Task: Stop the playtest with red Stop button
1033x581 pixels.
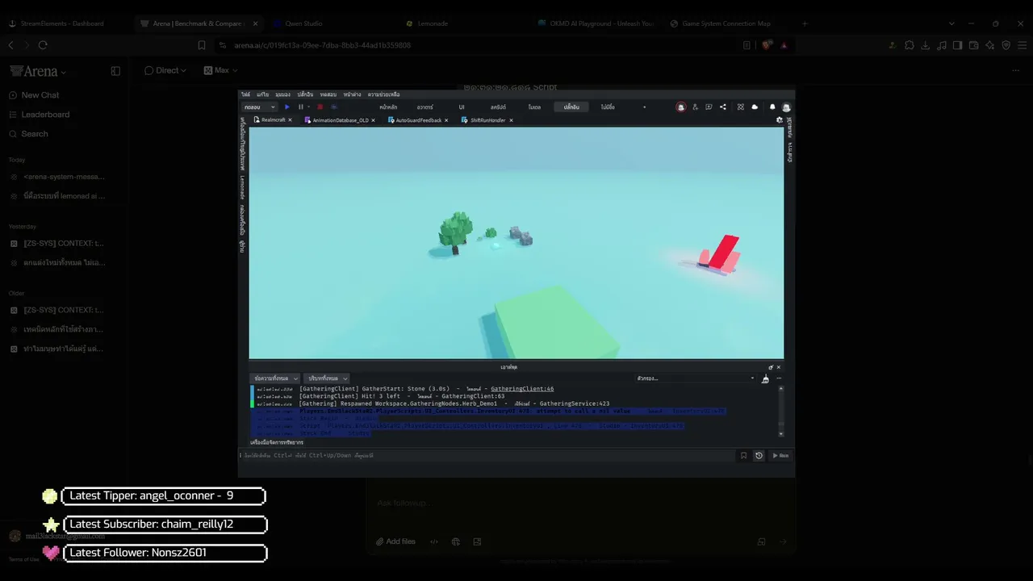Action: click(320, 107)
